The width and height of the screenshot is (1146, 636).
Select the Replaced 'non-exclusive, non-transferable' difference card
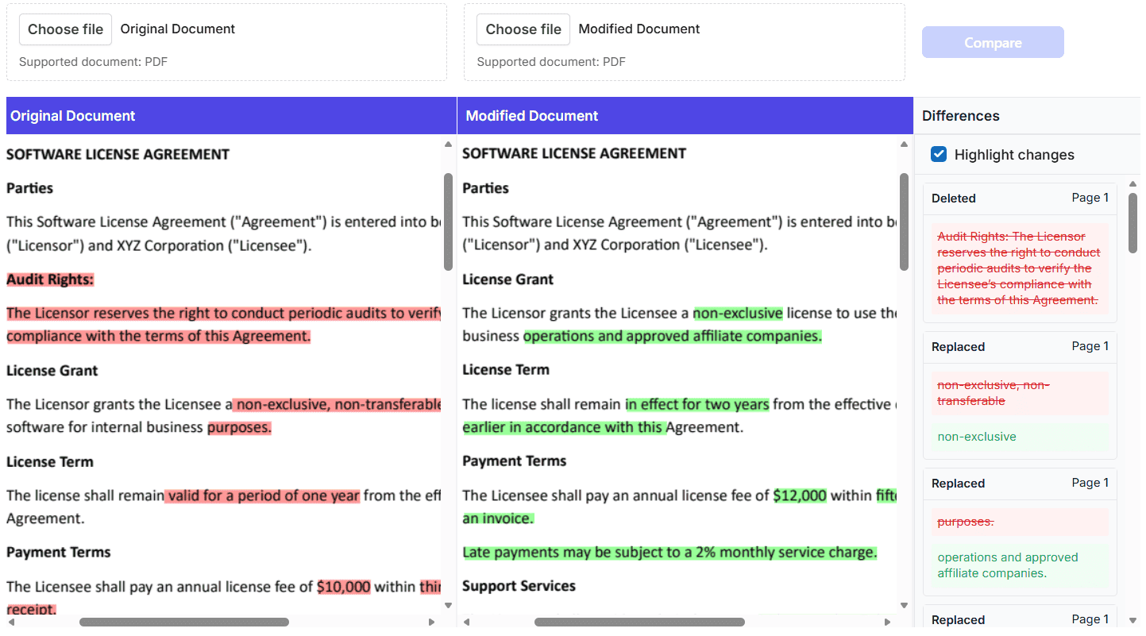pos(1020,395)
